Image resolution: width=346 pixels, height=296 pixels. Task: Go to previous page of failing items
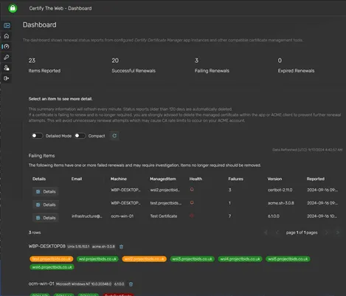(x=277, y=233)
